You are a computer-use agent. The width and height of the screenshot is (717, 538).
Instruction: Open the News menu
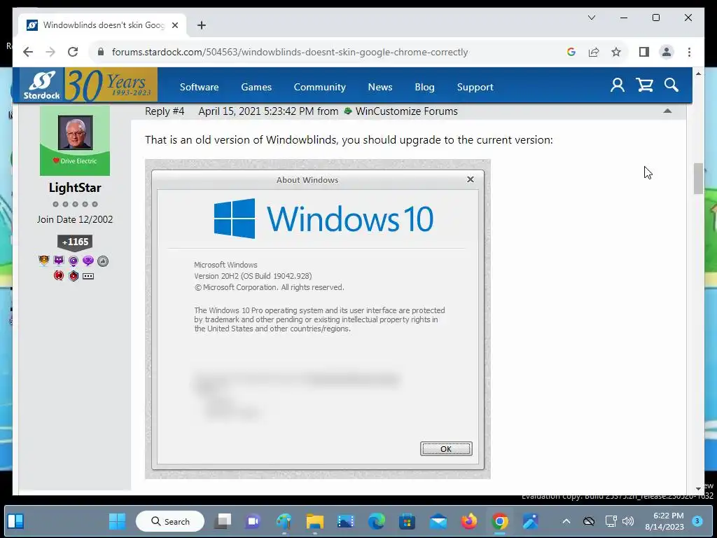[x=380, y=87]
